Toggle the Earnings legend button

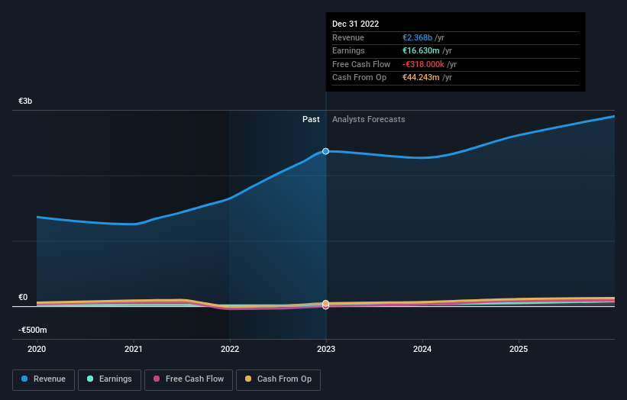point(109,379)
